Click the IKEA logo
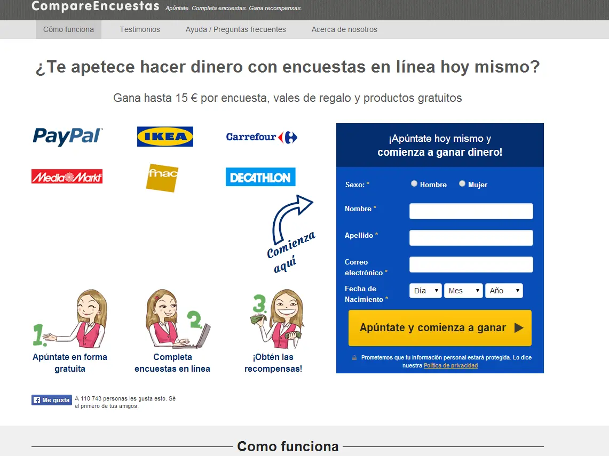609x456 pixels. (165, 136)
